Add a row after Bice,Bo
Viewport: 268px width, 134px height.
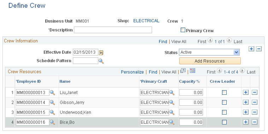[x=246, y=122]
